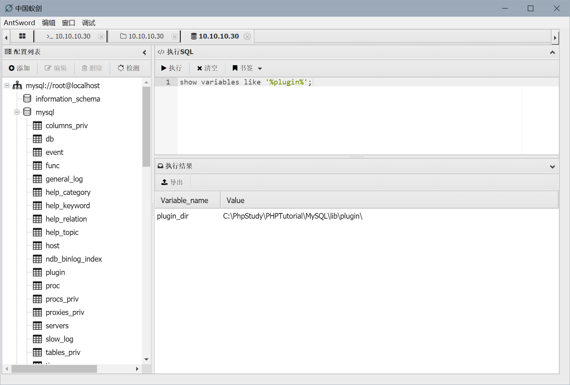The width and height of the screenshot is (570, 385).
Task: Open the 调试 menu
Action: click(88, 23)
